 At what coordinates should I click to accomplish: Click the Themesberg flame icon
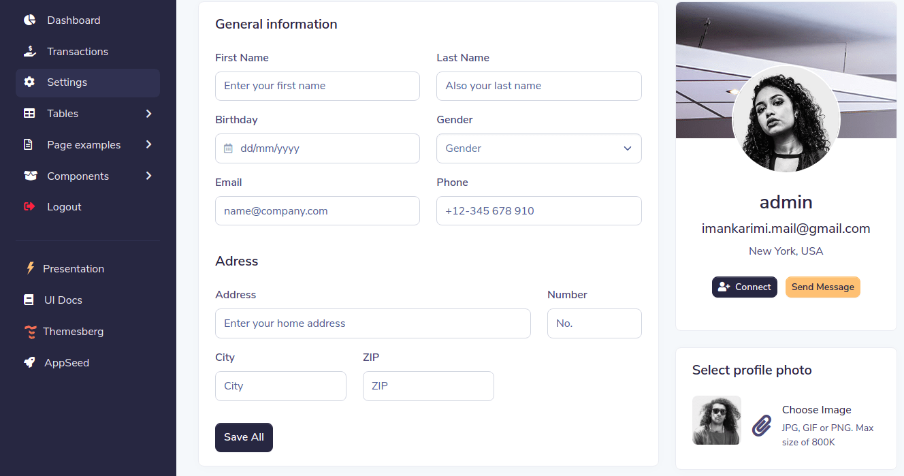click(29, 331)
